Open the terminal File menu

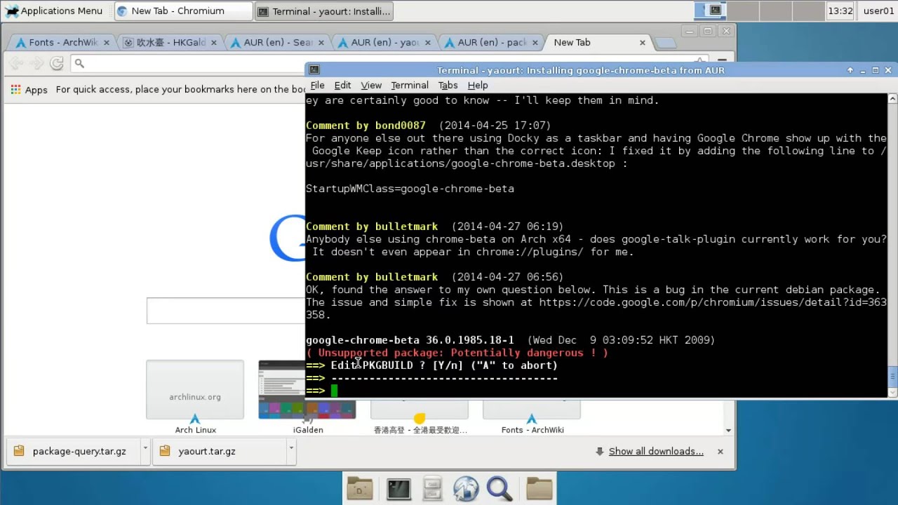pyautogui.click(x=317, y=85)
